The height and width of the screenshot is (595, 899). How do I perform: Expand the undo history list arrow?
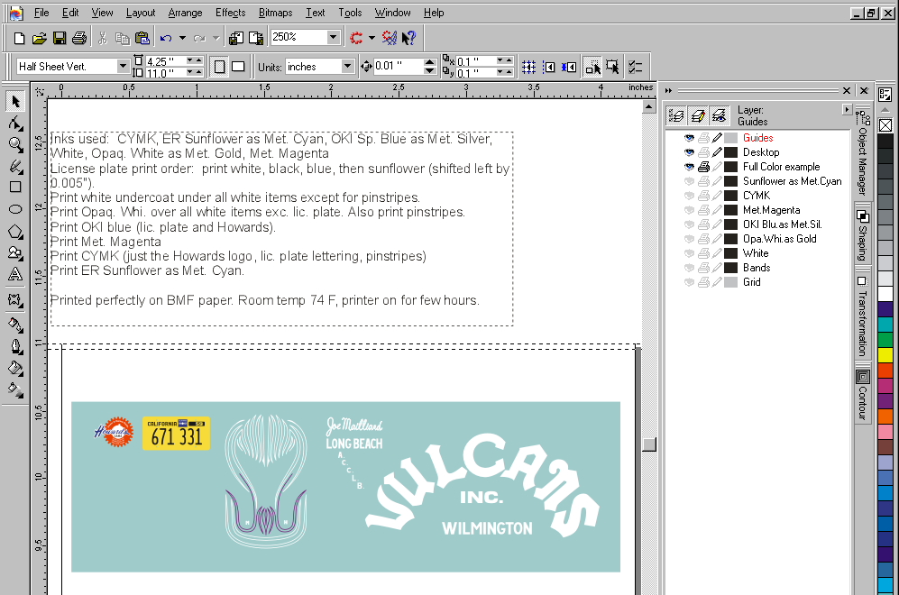182,39
